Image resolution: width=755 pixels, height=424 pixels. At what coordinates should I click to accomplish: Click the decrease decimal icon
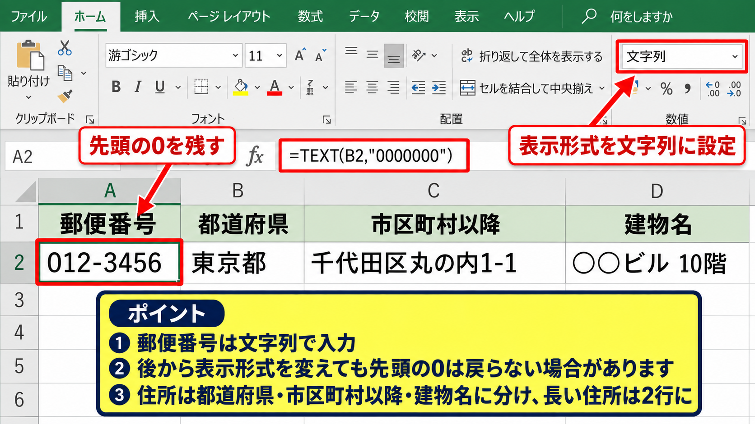click(x=735, y=89)
